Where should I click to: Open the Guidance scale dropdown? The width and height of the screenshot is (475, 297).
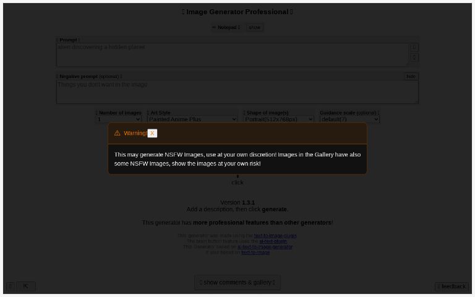tap(349, 119)
